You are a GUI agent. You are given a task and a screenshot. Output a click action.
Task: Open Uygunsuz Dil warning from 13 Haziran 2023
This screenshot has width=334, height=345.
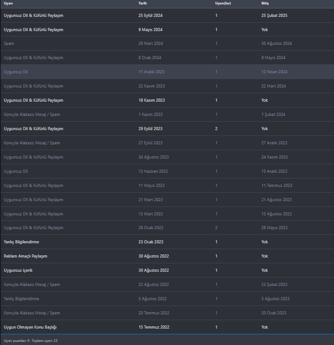tap(16, 171)
